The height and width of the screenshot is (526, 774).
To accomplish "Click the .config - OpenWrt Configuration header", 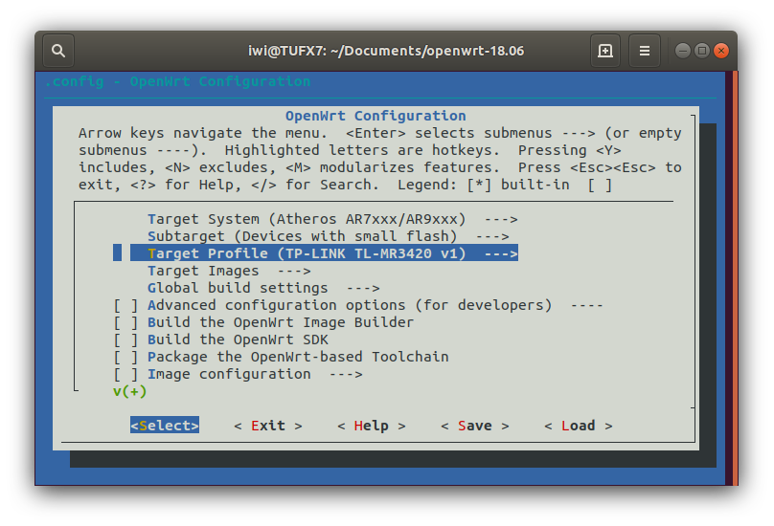I will pyautogui.click(x=178, y=81).
